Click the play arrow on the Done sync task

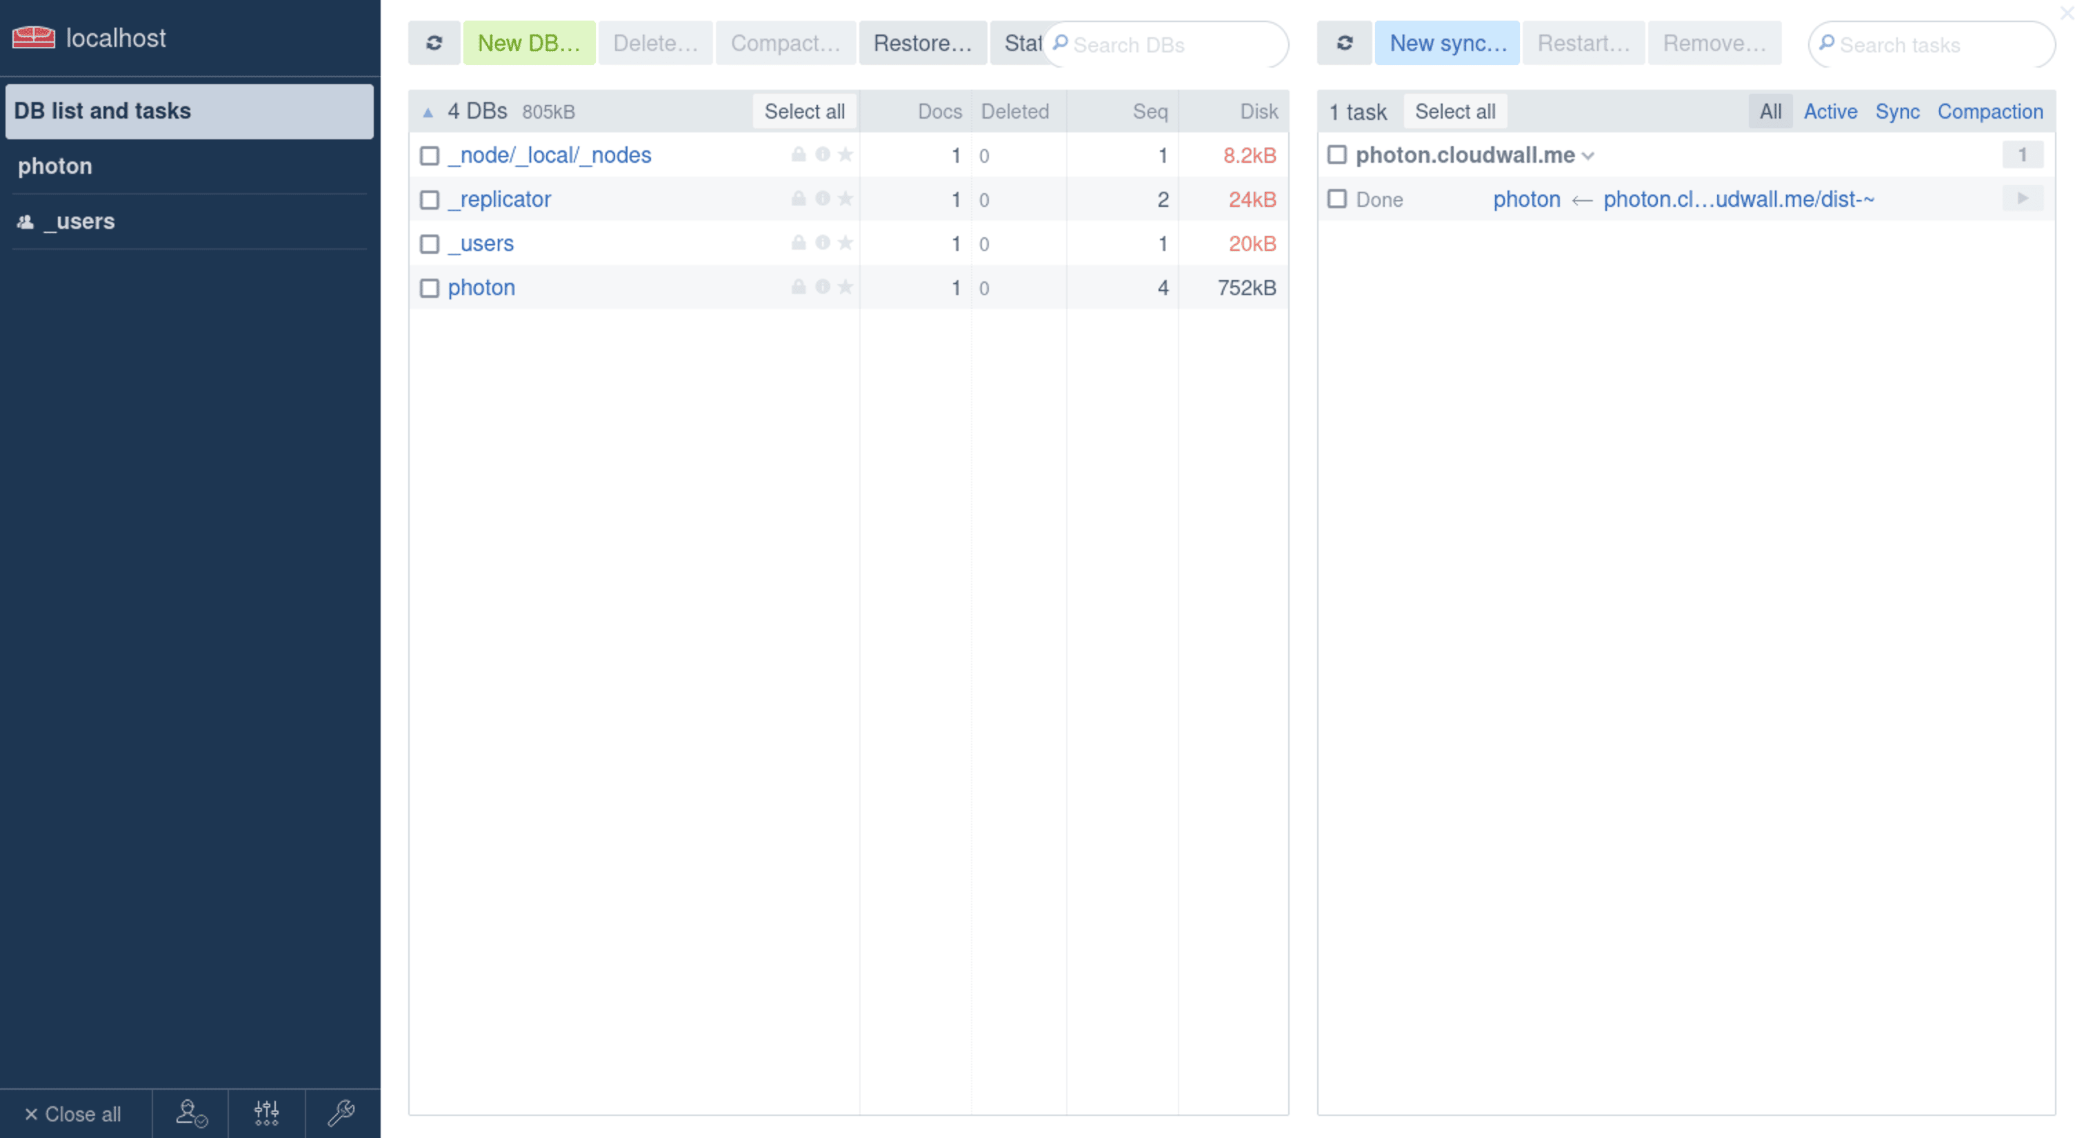pyautogui.click(x=2023, y=199)
